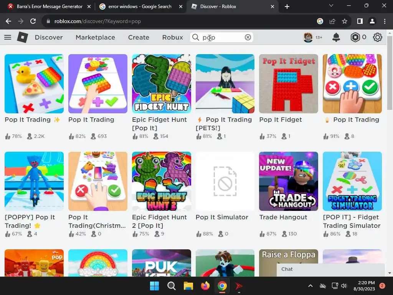The width and height of the screenshot is (393, 295).
Task: Open Pop It Simulator placeholder thumbnail
Action: click(x=225, y=181)
